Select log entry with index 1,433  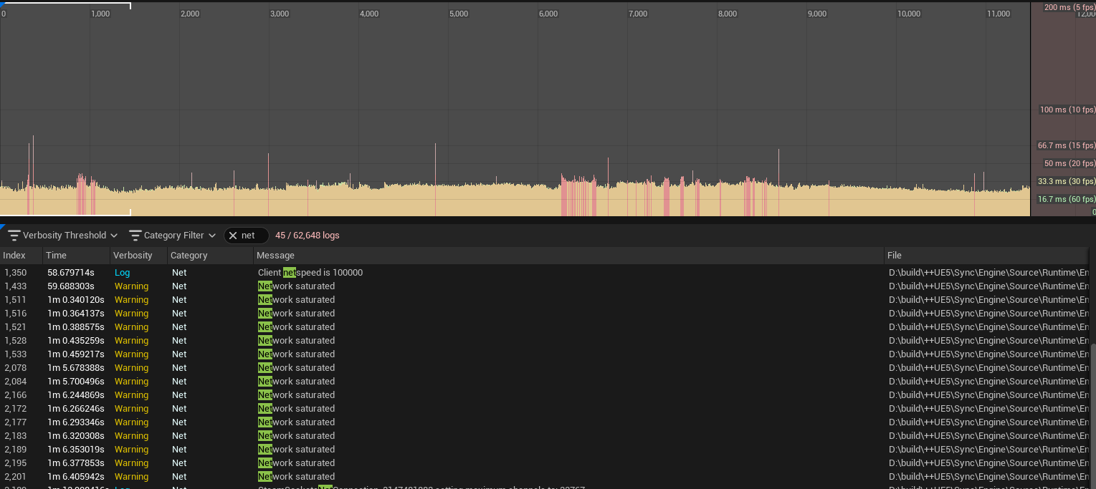(15, 286)
